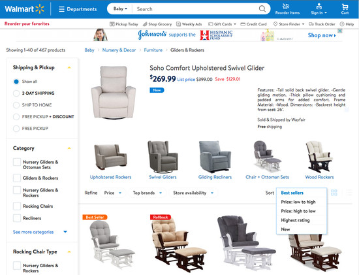The height and width of the screenshot is (275, 359).
Task: Click the Swivel Gliders category thumbnail
Action: pyautogui.click(x=163, y=160)
